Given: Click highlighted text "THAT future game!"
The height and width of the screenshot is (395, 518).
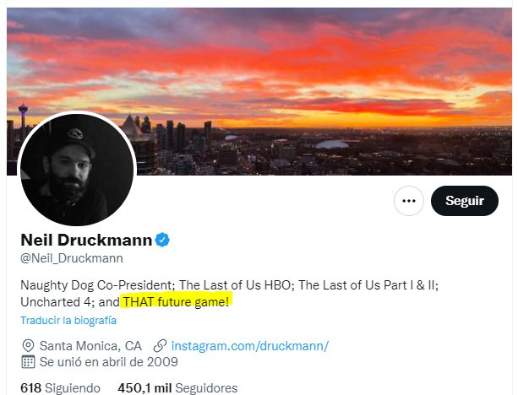Looking at the screenshot, I should pos(177,300).
